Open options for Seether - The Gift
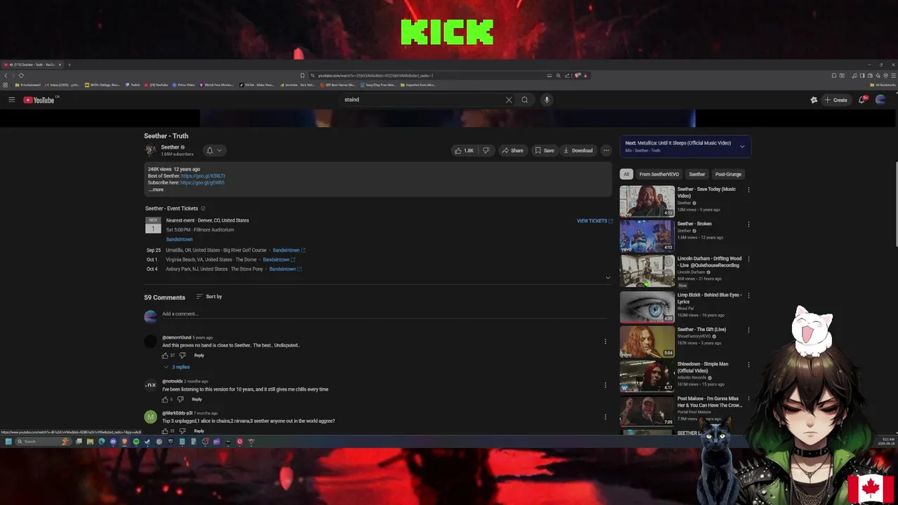The width and height of the screenshot is (898, 505). pos(749,330)
